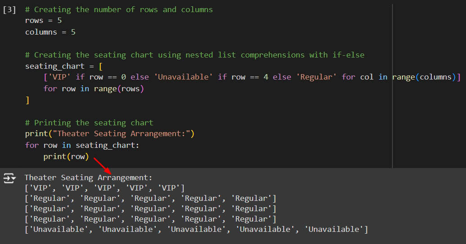
Task: Click the 'Printing the seating chart' comment
Action: 89,123
